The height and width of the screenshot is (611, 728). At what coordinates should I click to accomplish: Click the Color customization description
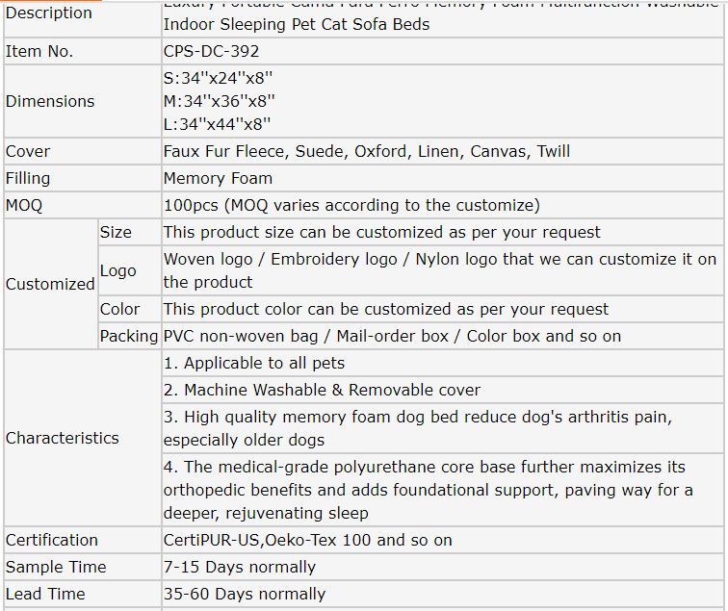pyautogui.click(x=385, y=309)
